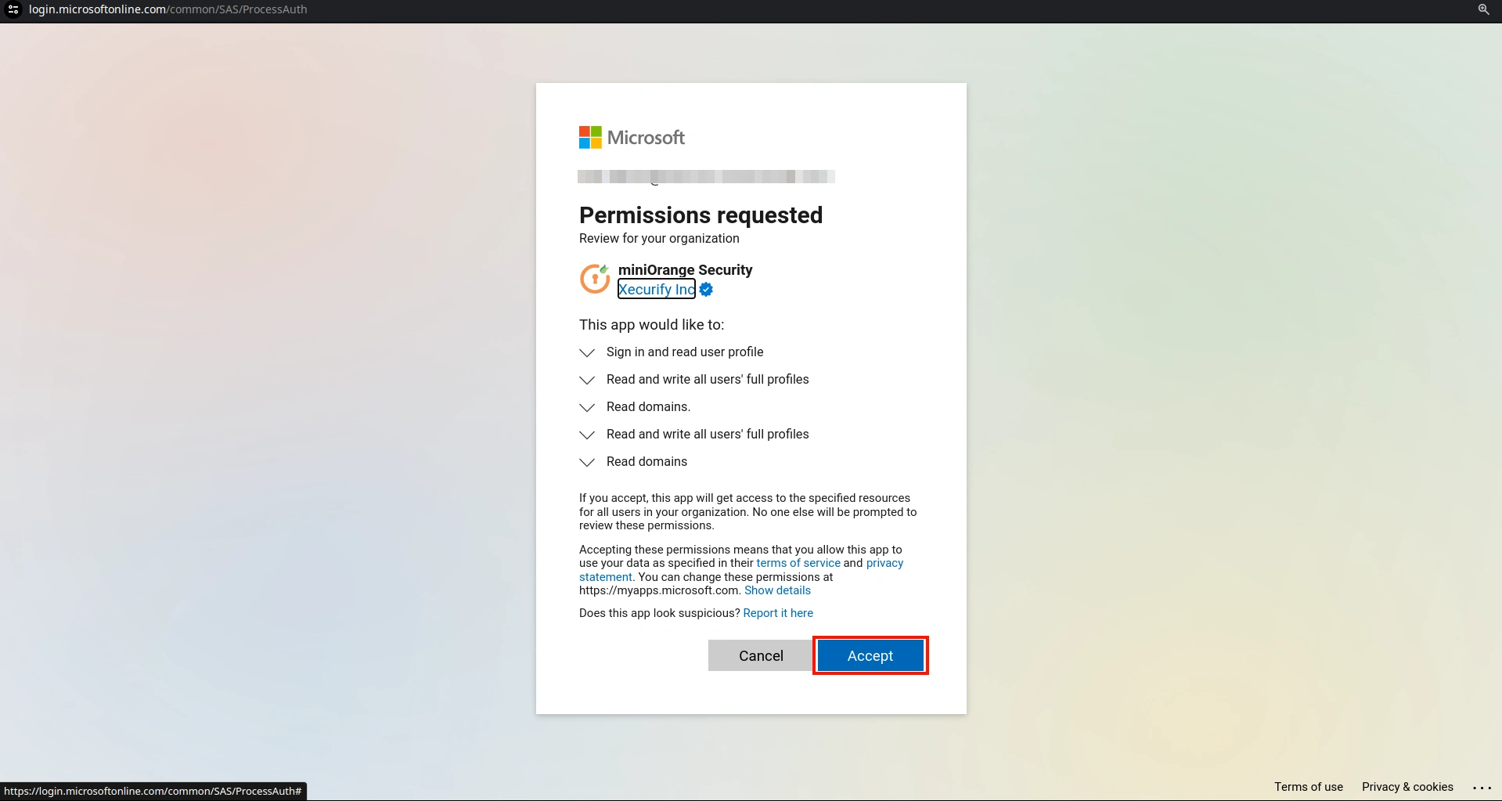Open the Terms of use link
The height and width of the screenshot is (801, 1502).
1308,786
